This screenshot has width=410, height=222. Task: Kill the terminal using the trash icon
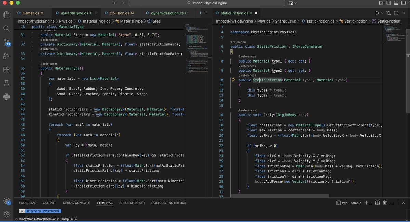coord(385,203)
